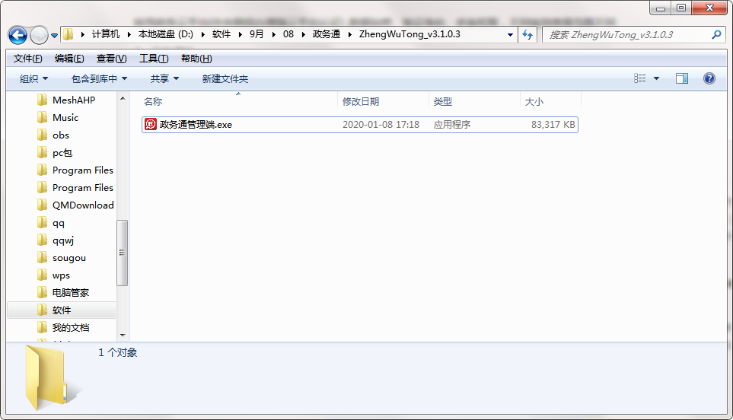
Task: Select the pc包 folder in sidebar
Action: coord(62,153)
